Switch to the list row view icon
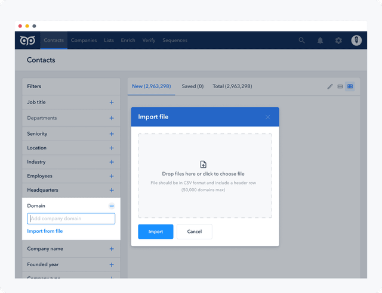The width and height of the screenshot is (382, 293). tap(340, 86)
